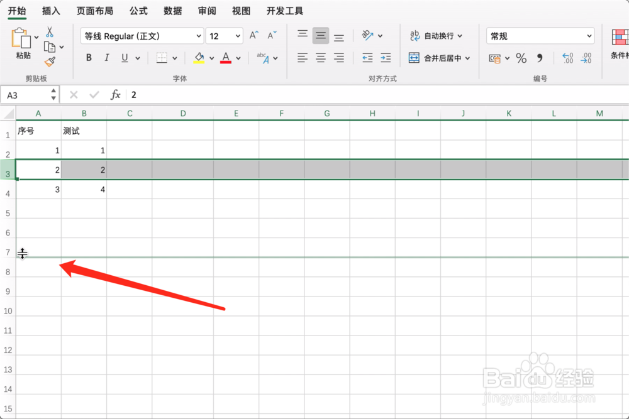Click the fx insert function button
The width and height of the screenshot is (629, 419).
point(115,94)
